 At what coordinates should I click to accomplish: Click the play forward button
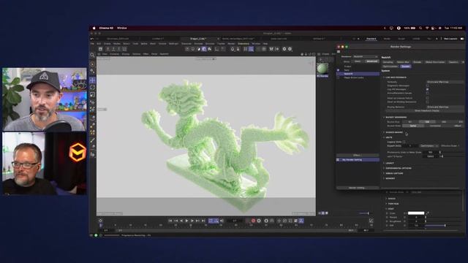click(187, 221)
